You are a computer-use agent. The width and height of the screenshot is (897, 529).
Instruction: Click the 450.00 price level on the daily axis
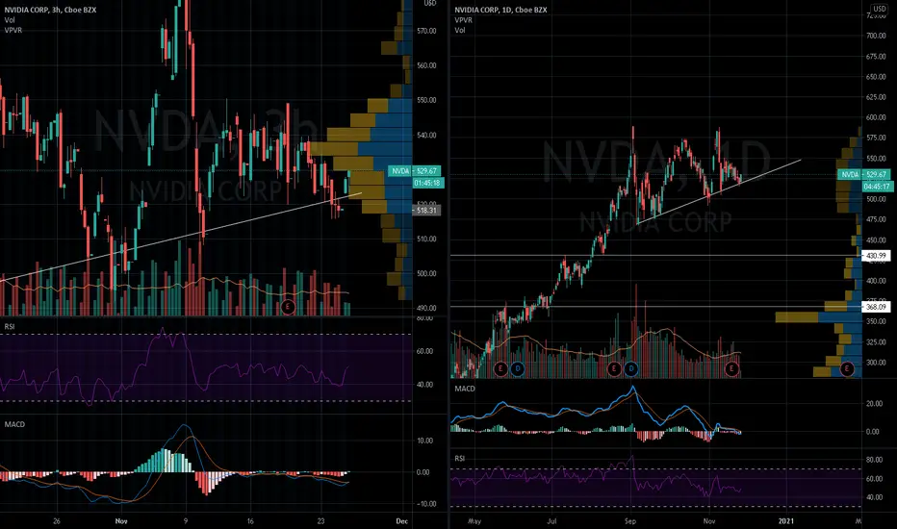(876, 240)
